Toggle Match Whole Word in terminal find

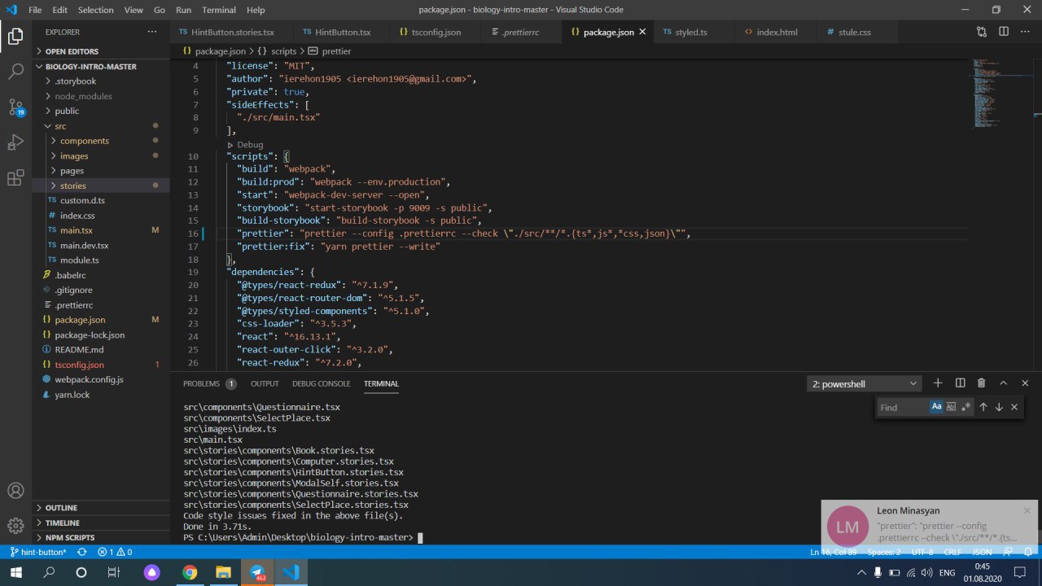(x=951, y=407)
